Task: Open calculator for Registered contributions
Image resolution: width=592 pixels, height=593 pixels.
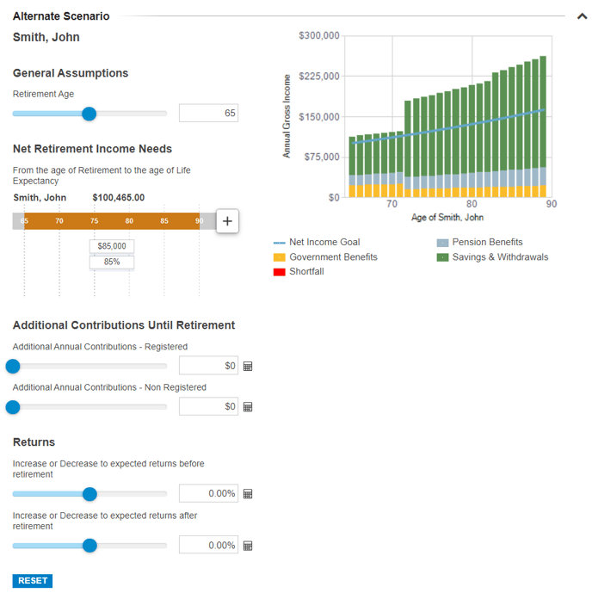Action: (248, 367)
